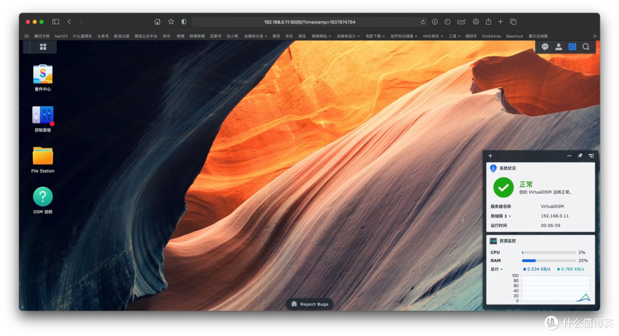
Task: Open the DSM user account options
Action: [558, 47]
